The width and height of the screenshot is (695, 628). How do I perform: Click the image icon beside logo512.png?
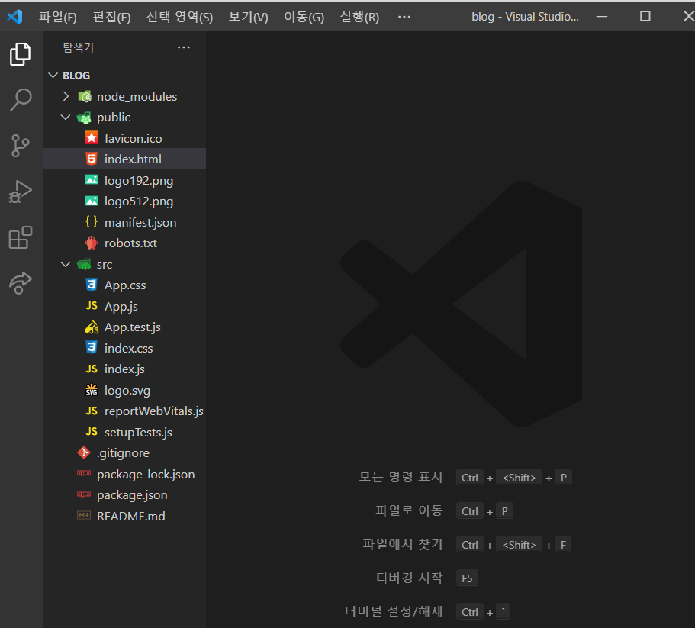92,201
